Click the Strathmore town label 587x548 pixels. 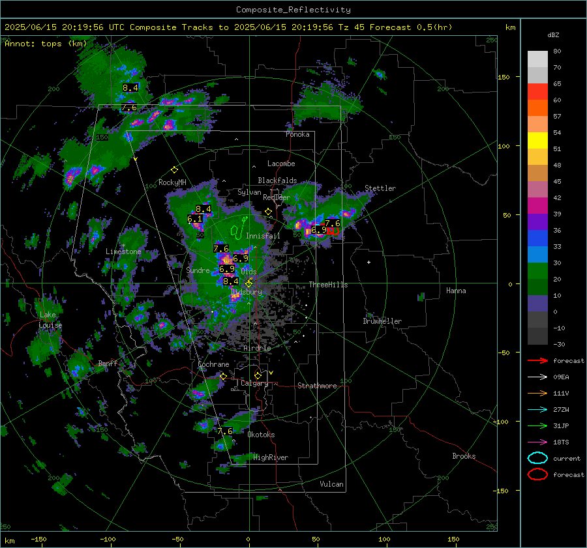(x=317, y=386)
